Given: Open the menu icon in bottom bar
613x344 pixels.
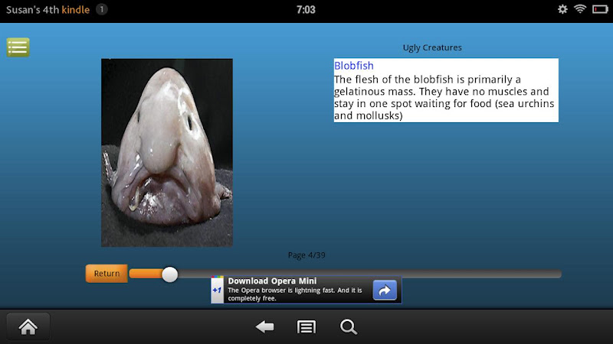Looking at the screenshot, I should pyautogui.click(x=306, y=327).
